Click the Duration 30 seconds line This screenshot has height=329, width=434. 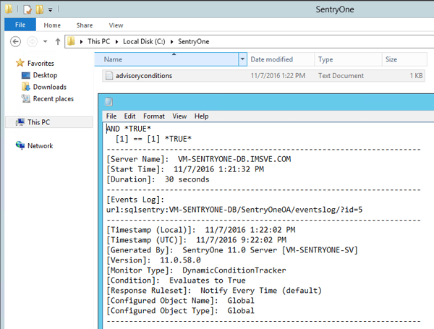tap(158, 179)
